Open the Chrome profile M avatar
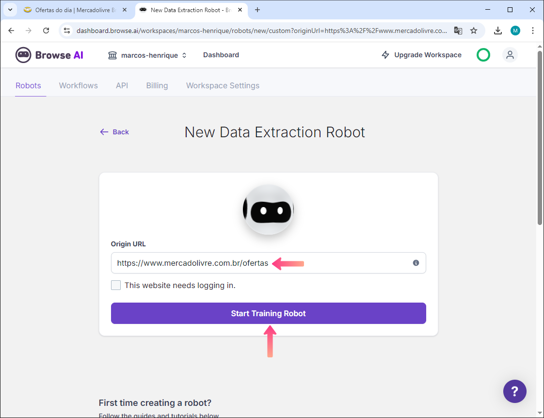 (515, 31)
